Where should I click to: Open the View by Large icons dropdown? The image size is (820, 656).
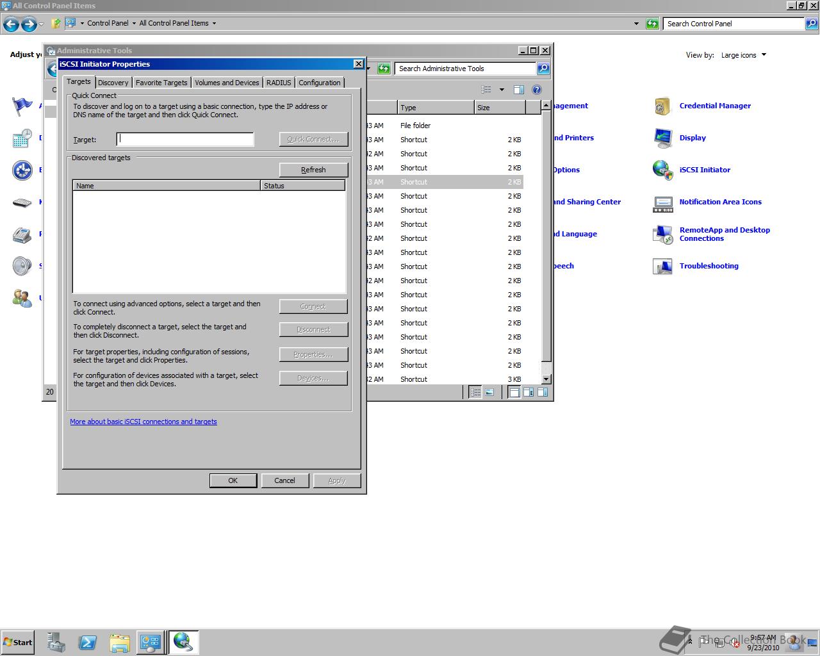point(744,55)
